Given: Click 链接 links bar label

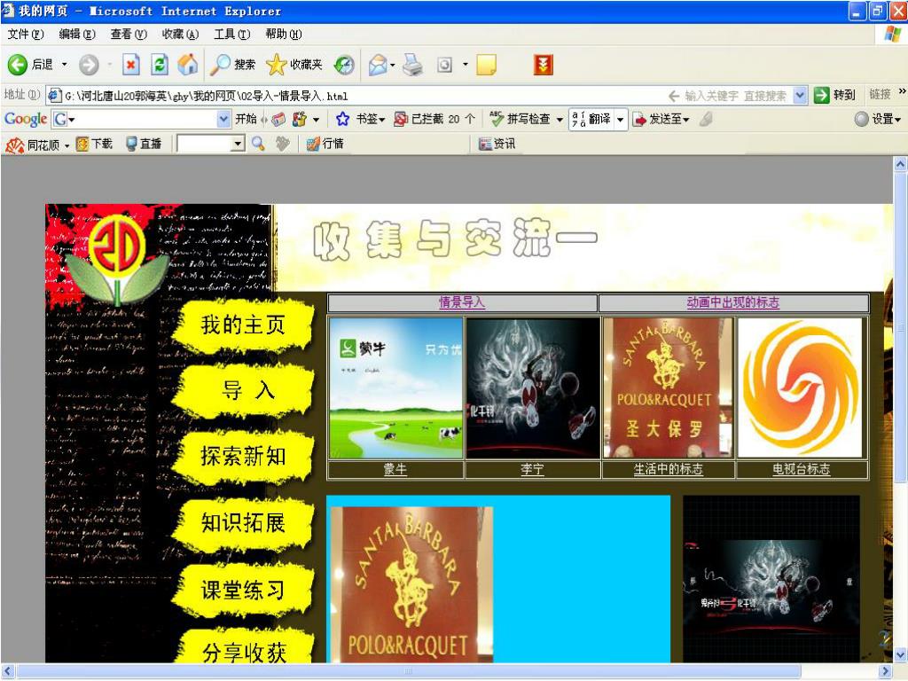Looking at the screenshot, I should (x=880, y=95).
